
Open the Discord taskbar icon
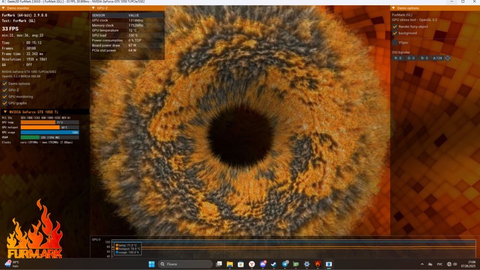click(263, 264)
